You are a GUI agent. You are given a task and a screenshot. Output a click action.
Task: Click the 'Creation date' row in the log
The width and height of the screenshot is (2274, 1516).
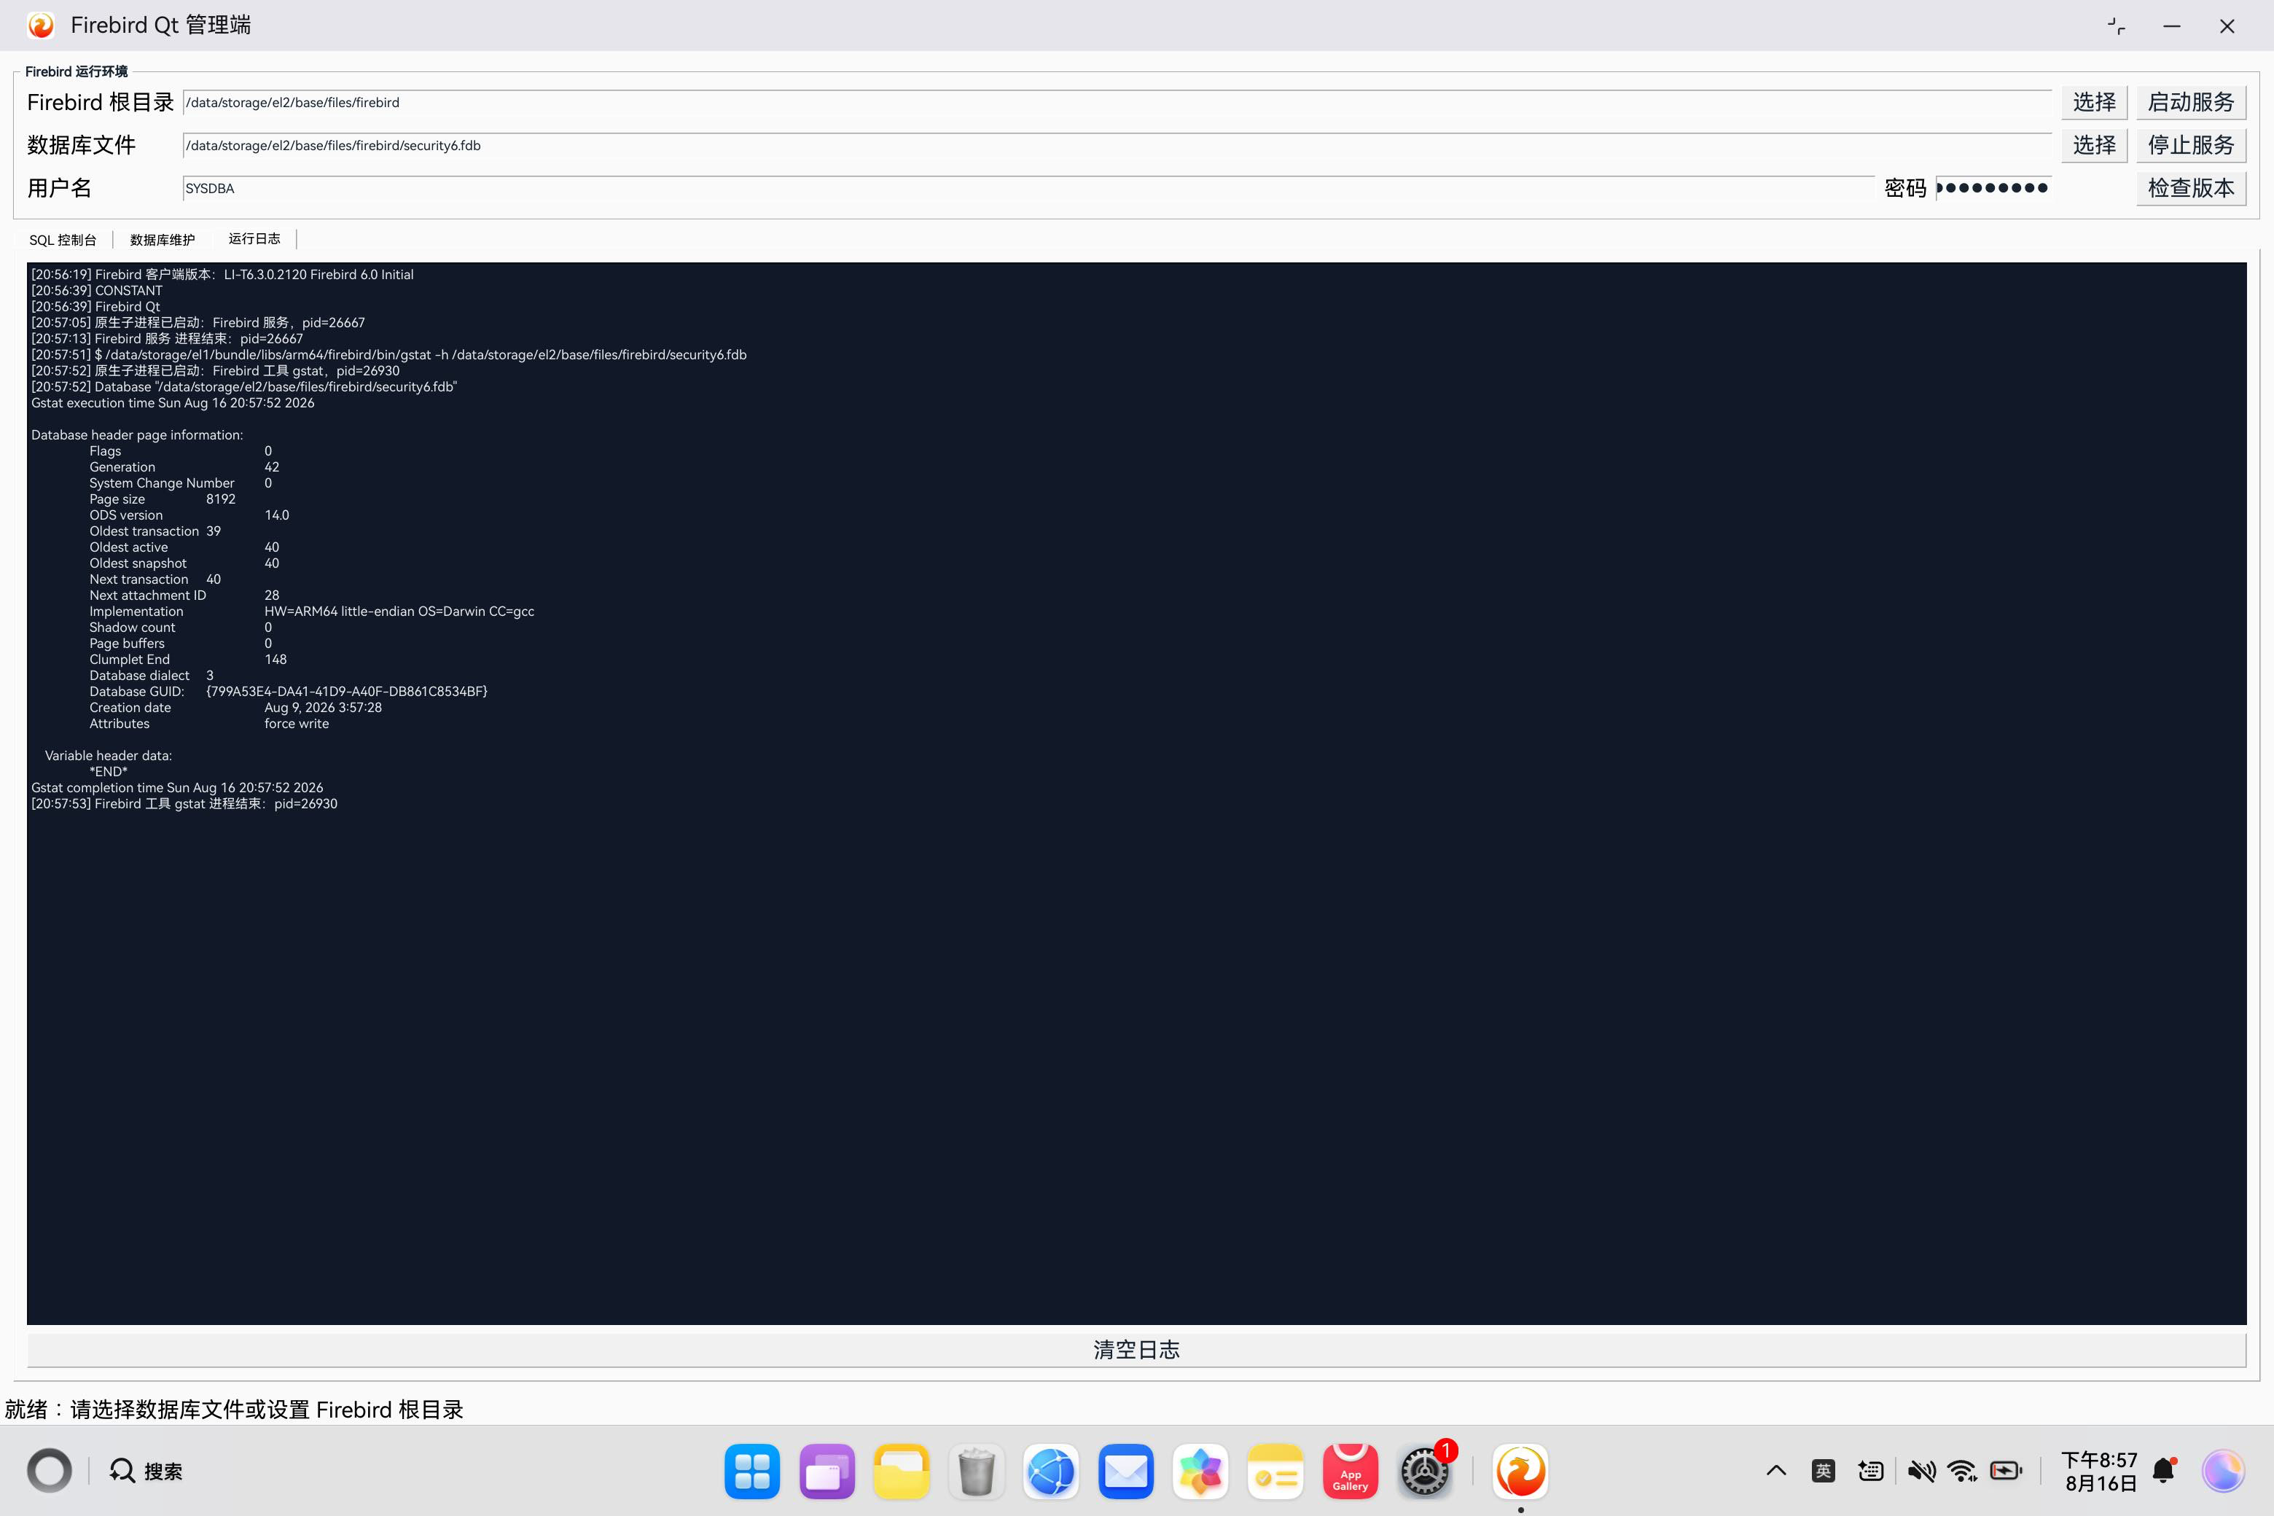coord(235,708)
